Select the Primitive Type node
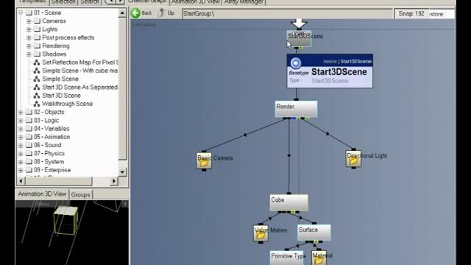This screenshot has height=265, width=471. (286, 258)
